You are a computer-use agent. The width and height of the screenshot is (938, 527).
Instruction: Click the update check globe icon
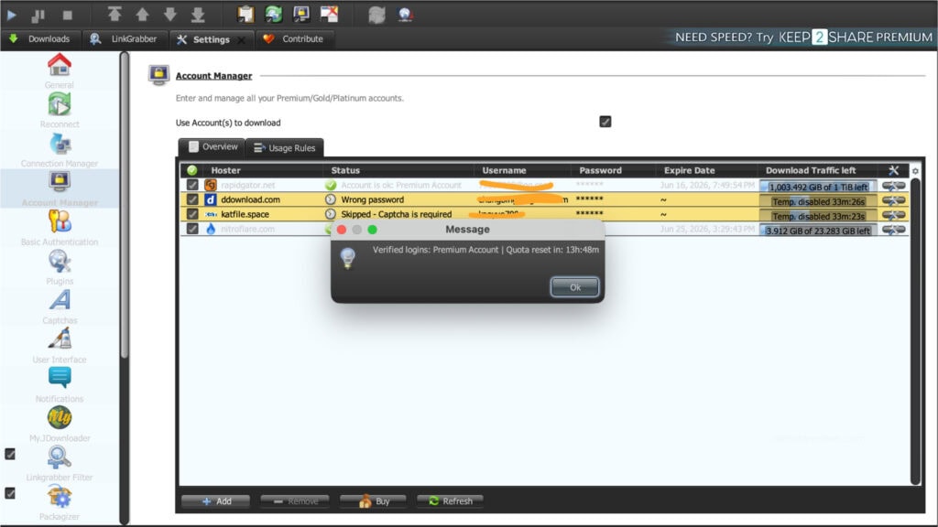pos(405,14)
